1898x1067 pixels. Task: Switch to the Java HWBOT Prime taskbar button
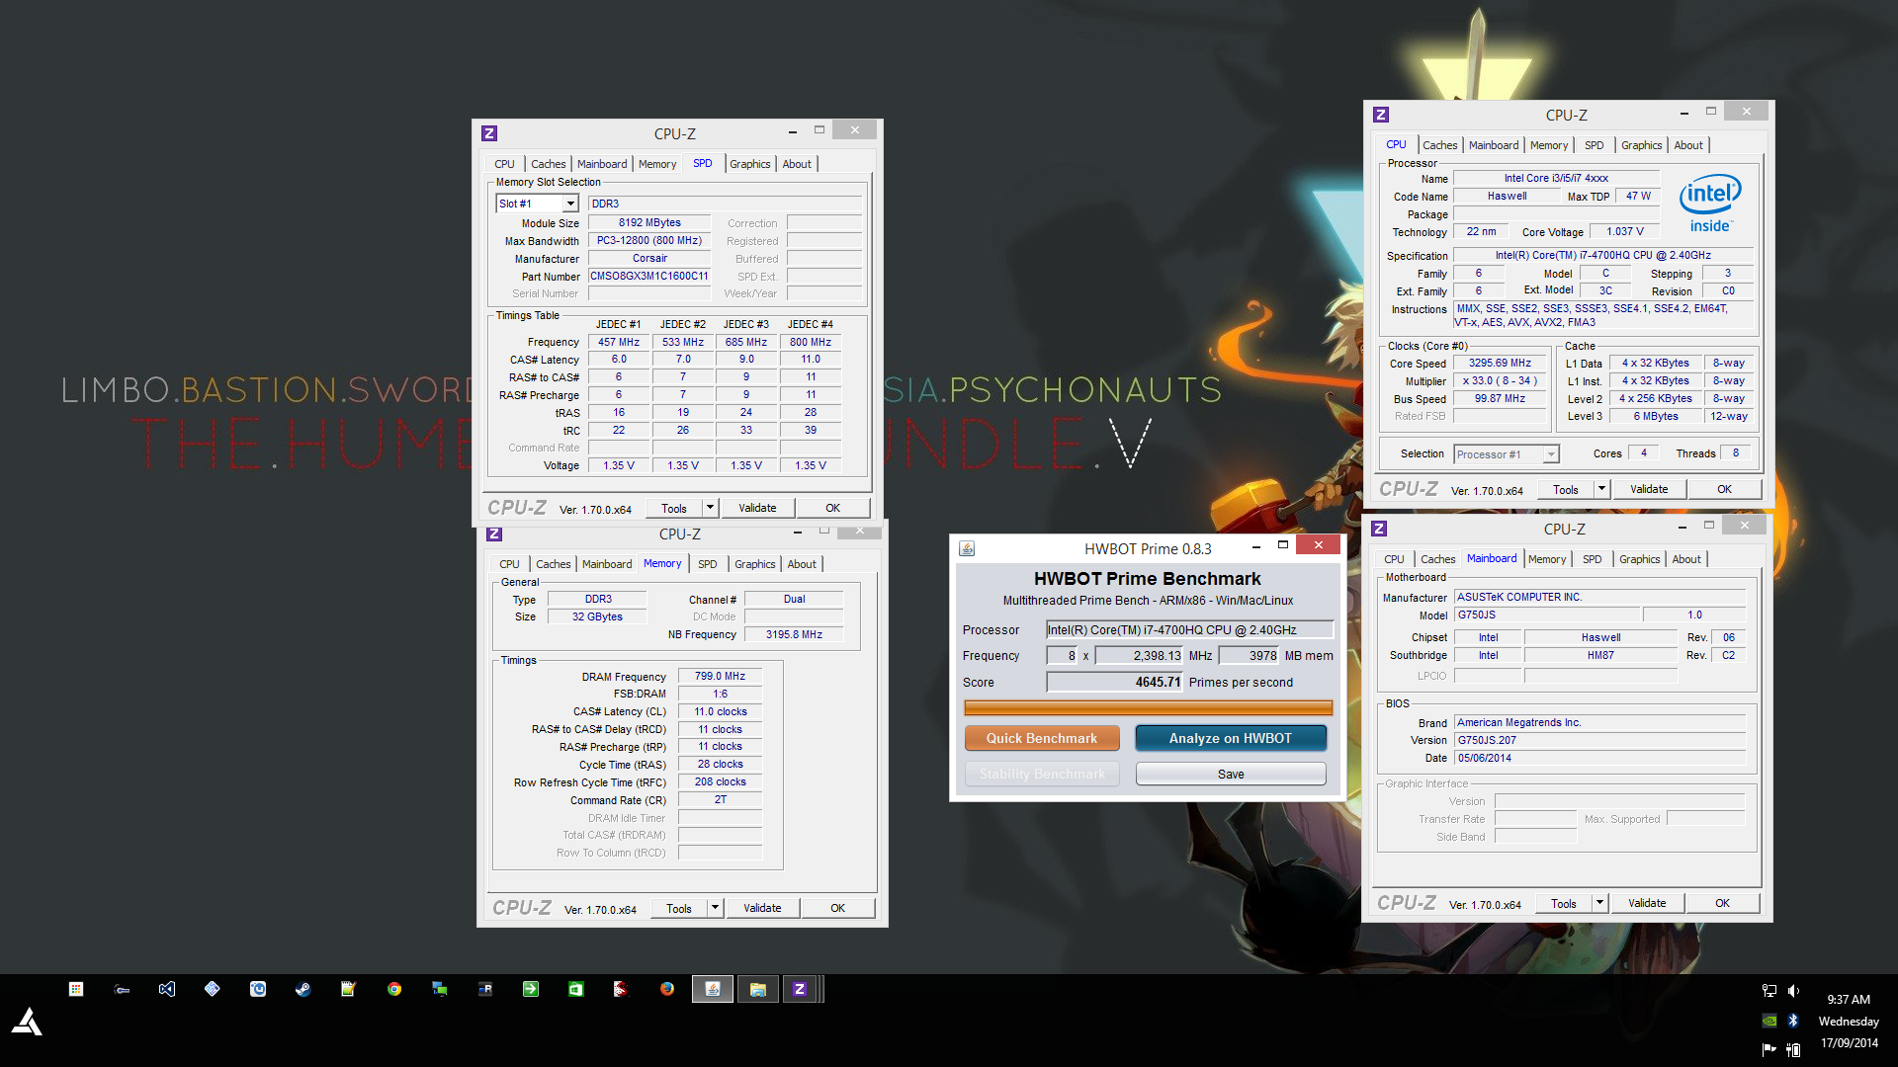click(713, 989)
